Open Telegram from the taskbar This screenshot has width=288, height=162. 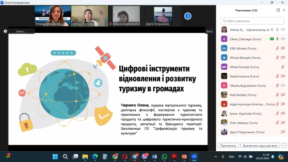135,157
